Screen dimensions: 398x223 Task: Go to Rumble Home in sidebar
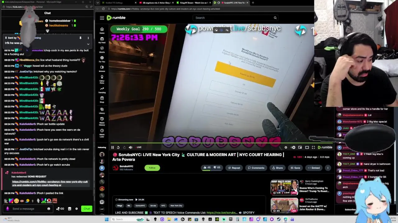pyautogui.click(x=102, y=30)
